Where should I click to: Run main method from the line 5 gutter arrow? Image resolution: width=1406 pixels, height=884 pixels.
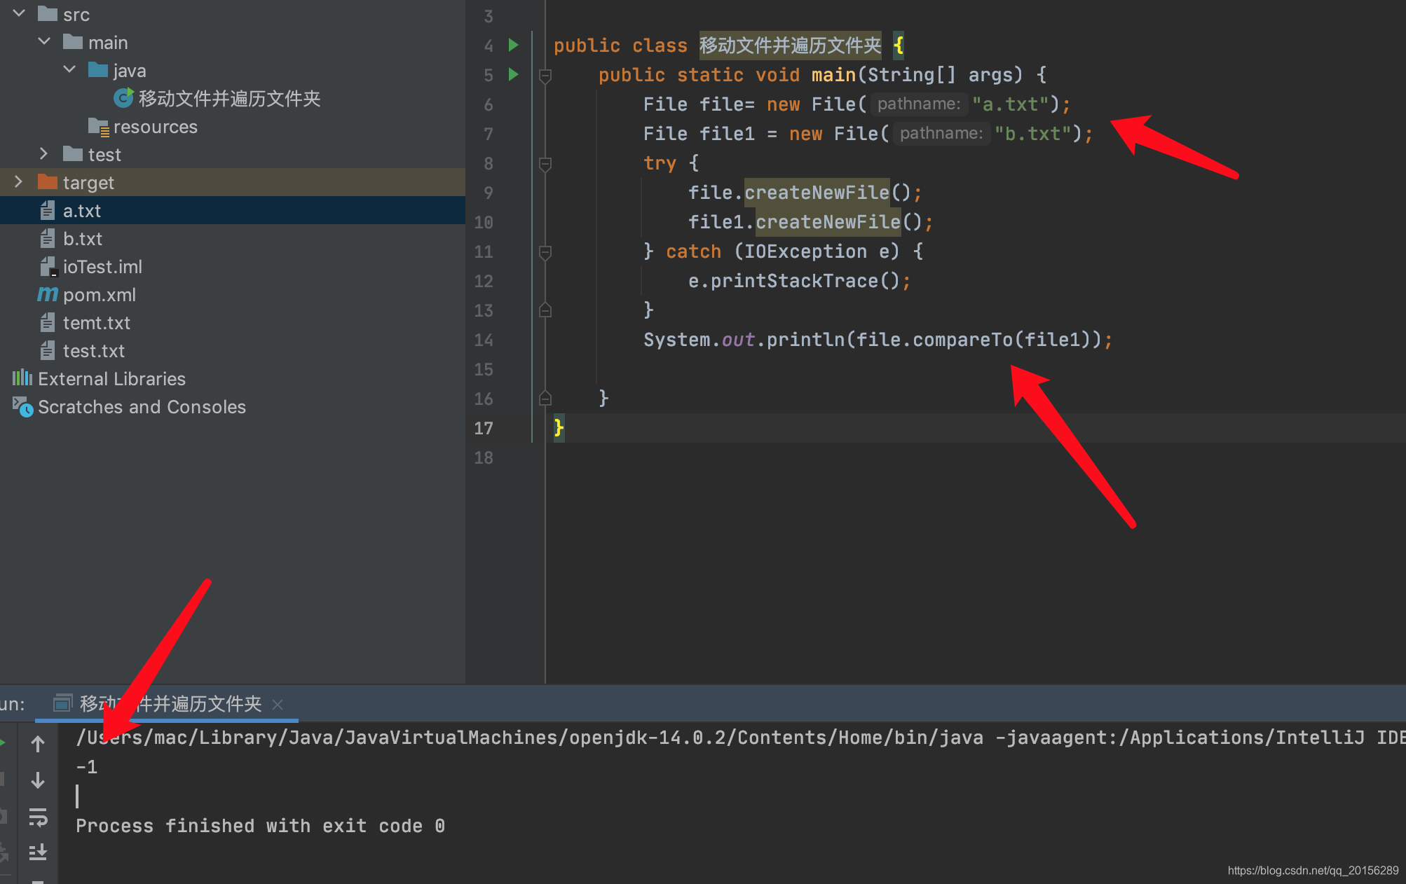(513, 74)
